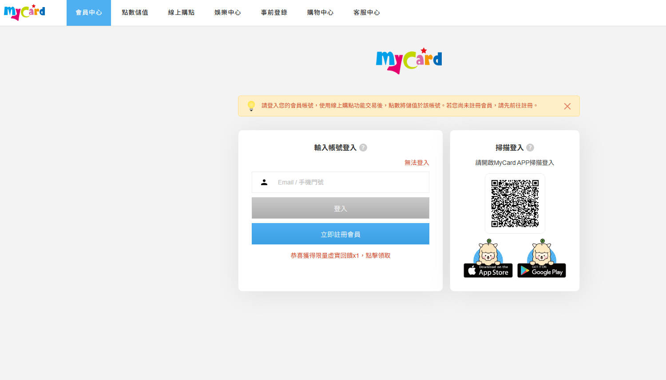This screenshot has width=666, height=380.
Task: Dismiss the yellow notice with the X
Action: tap(567, 106)
